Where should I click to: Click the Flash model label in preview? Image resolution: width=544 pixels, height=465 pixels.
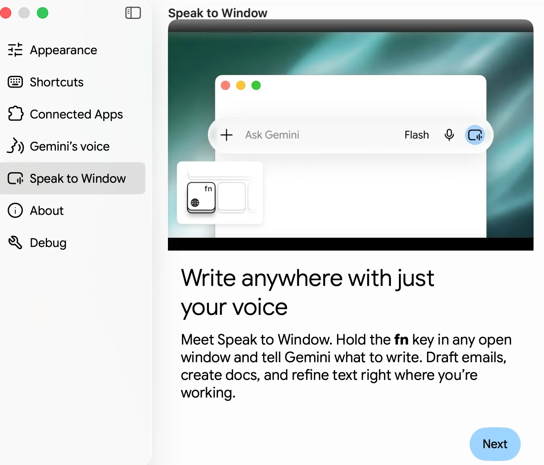click(x=417, y=135)
